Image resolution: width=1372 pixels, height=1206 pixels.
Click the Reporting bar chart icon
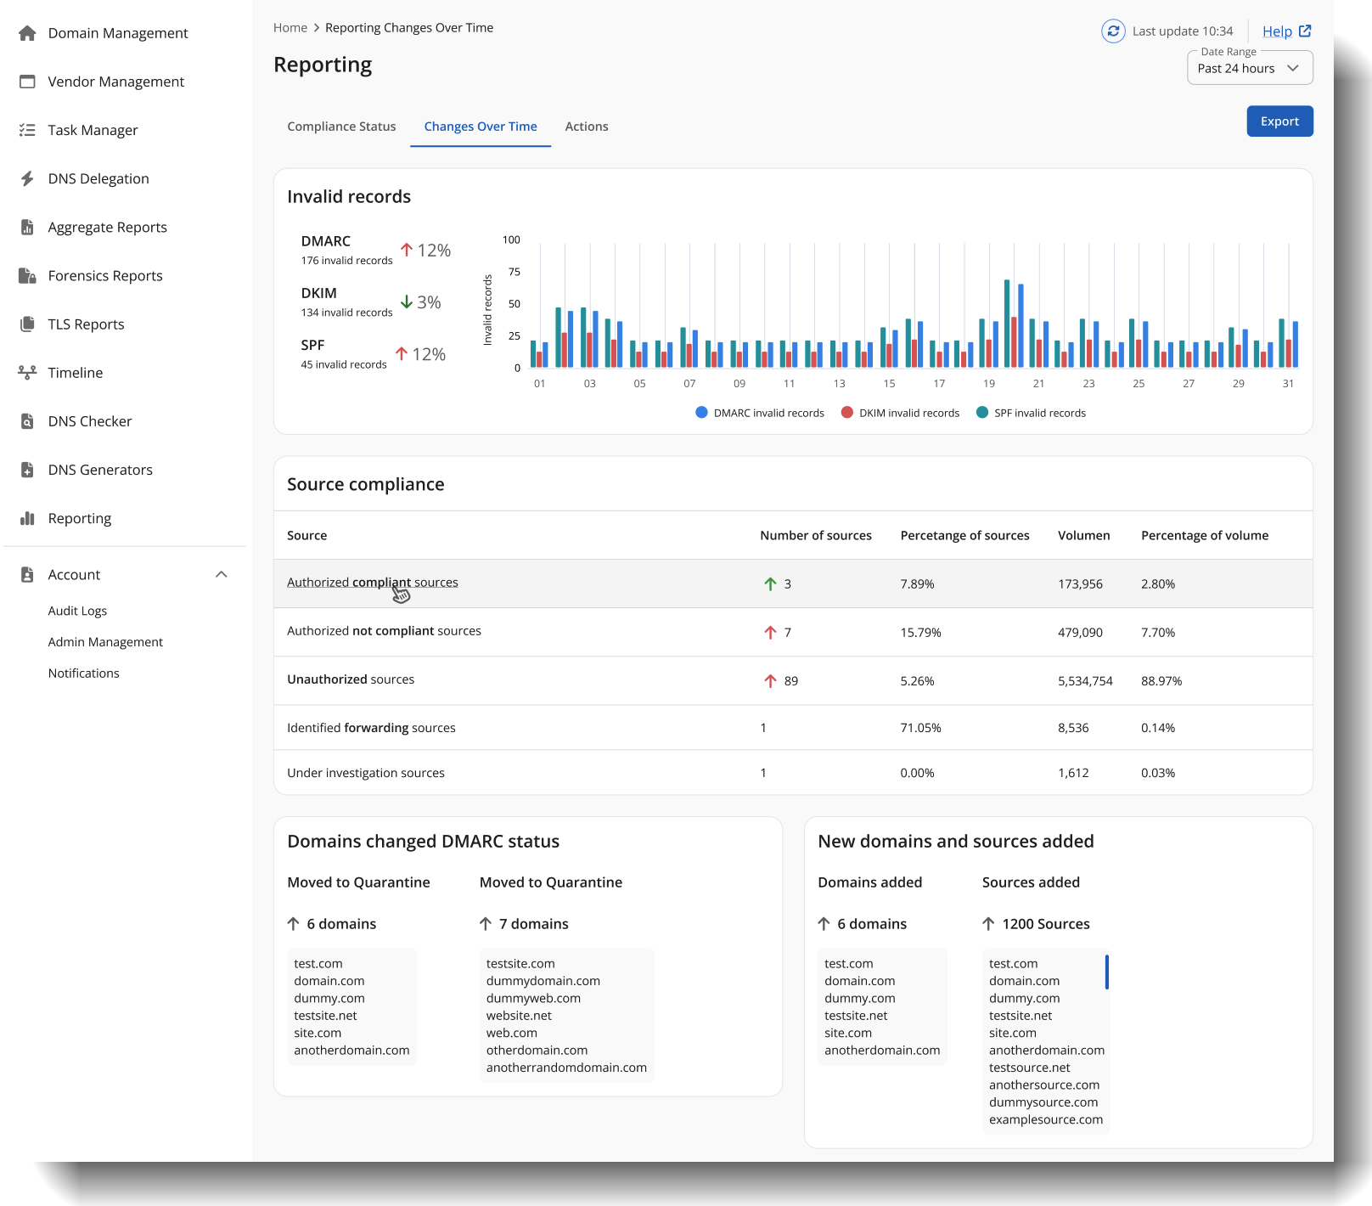27,518
